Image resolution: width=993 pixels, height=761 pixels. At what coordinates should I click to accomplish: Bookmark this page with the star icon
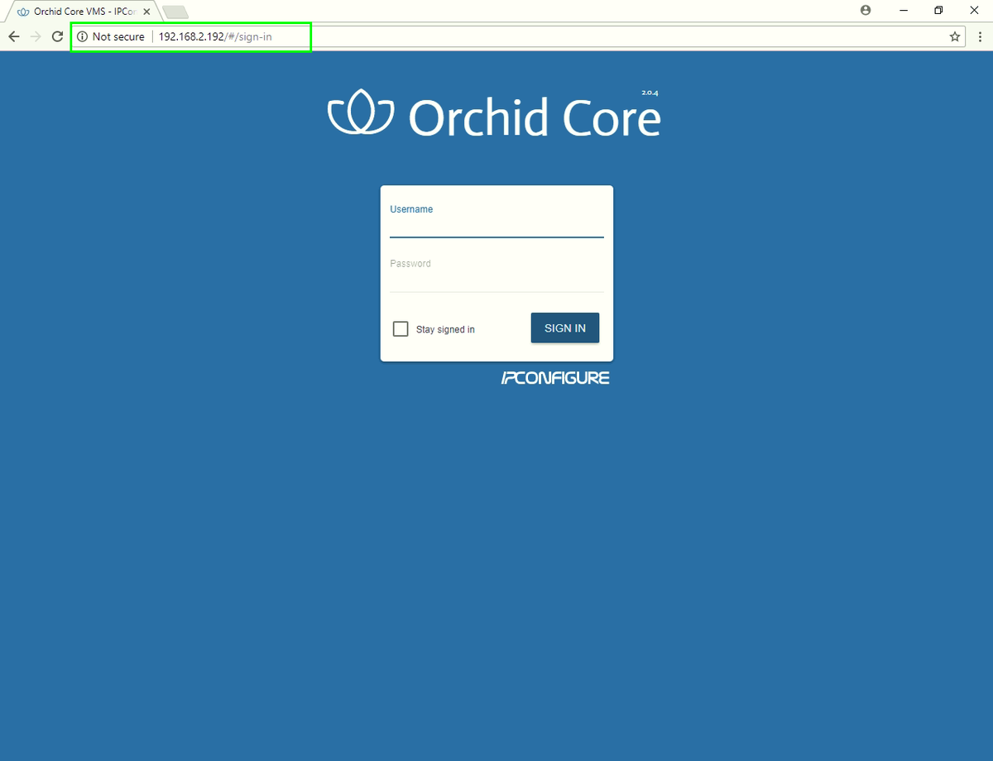pos(955,36)
